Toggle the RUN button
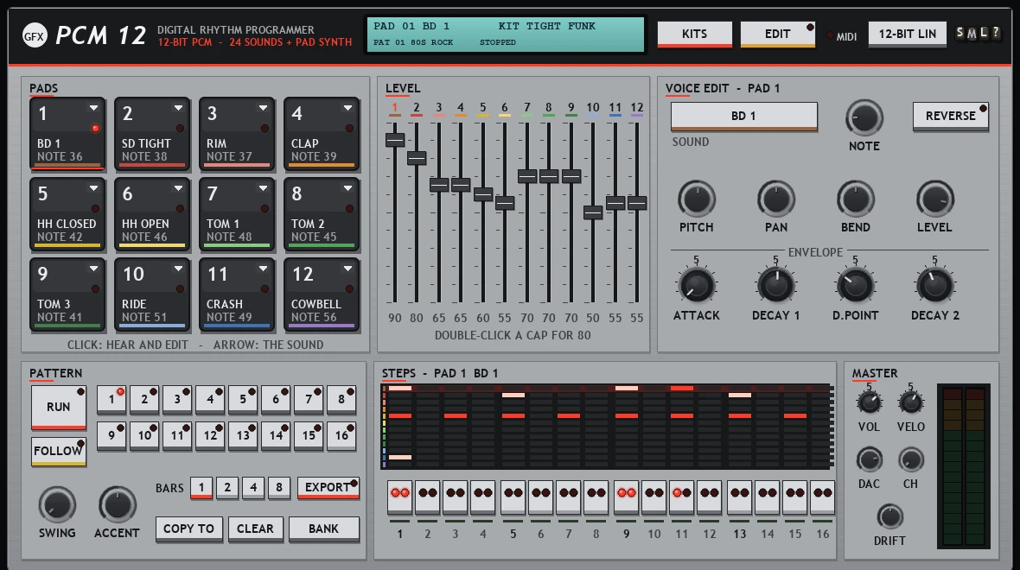 [x=59, y=407]
